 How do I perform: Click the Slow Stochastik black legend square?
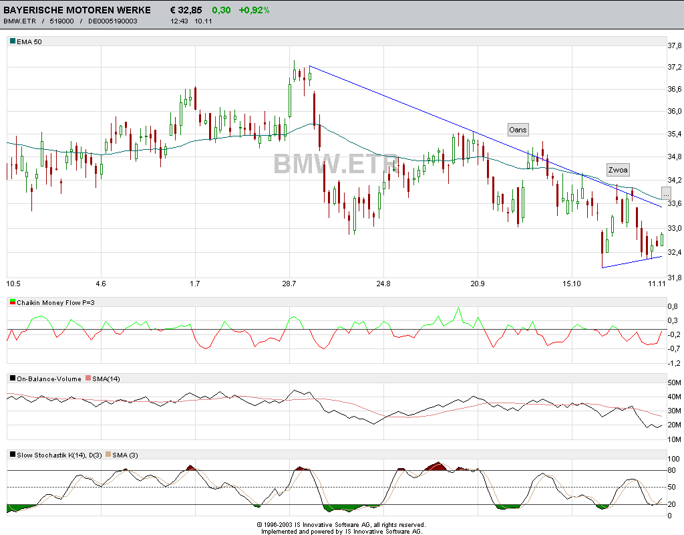point(13,455)
